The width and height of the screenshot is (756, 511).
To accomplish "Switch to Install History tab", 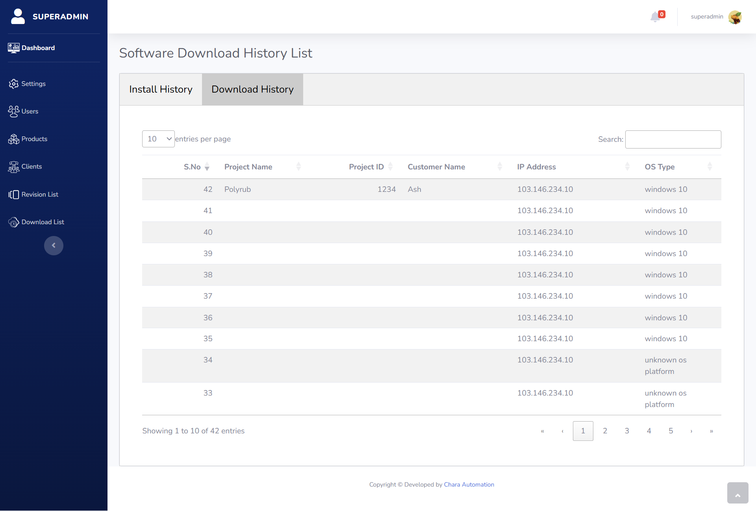I will pyautogui.click(x=161, y=89).
